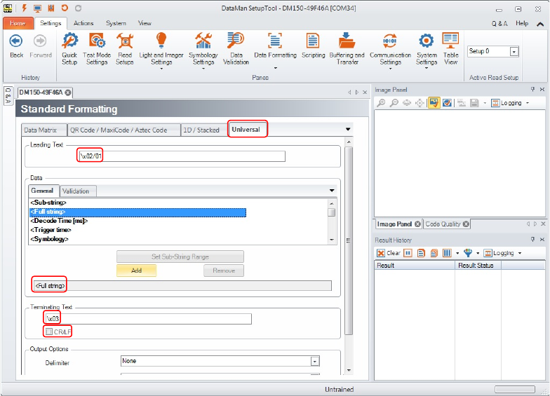Image resolution: width=550 pixels, height=396 pixels.
Task: Enable the CR/LF checkbox
Action: (x=49, y=331)
